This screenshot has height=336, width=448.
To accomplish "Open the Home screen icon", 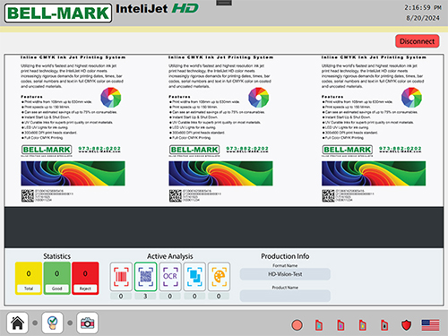I will pos(17,323).
